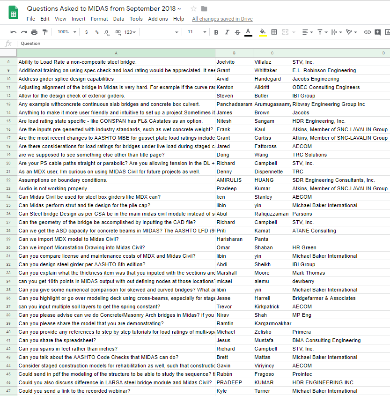Viewport: 390px width, 396px height.
Task: Open more number formats 123 dropdown
Action: (x=130, y=32)
